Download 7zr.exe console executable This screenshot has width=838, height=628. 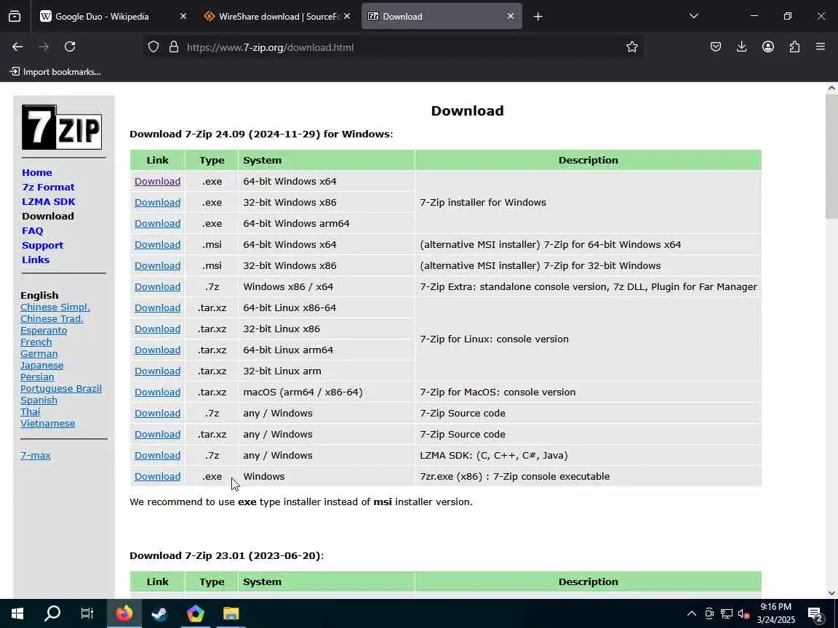(x=157, y=476)
